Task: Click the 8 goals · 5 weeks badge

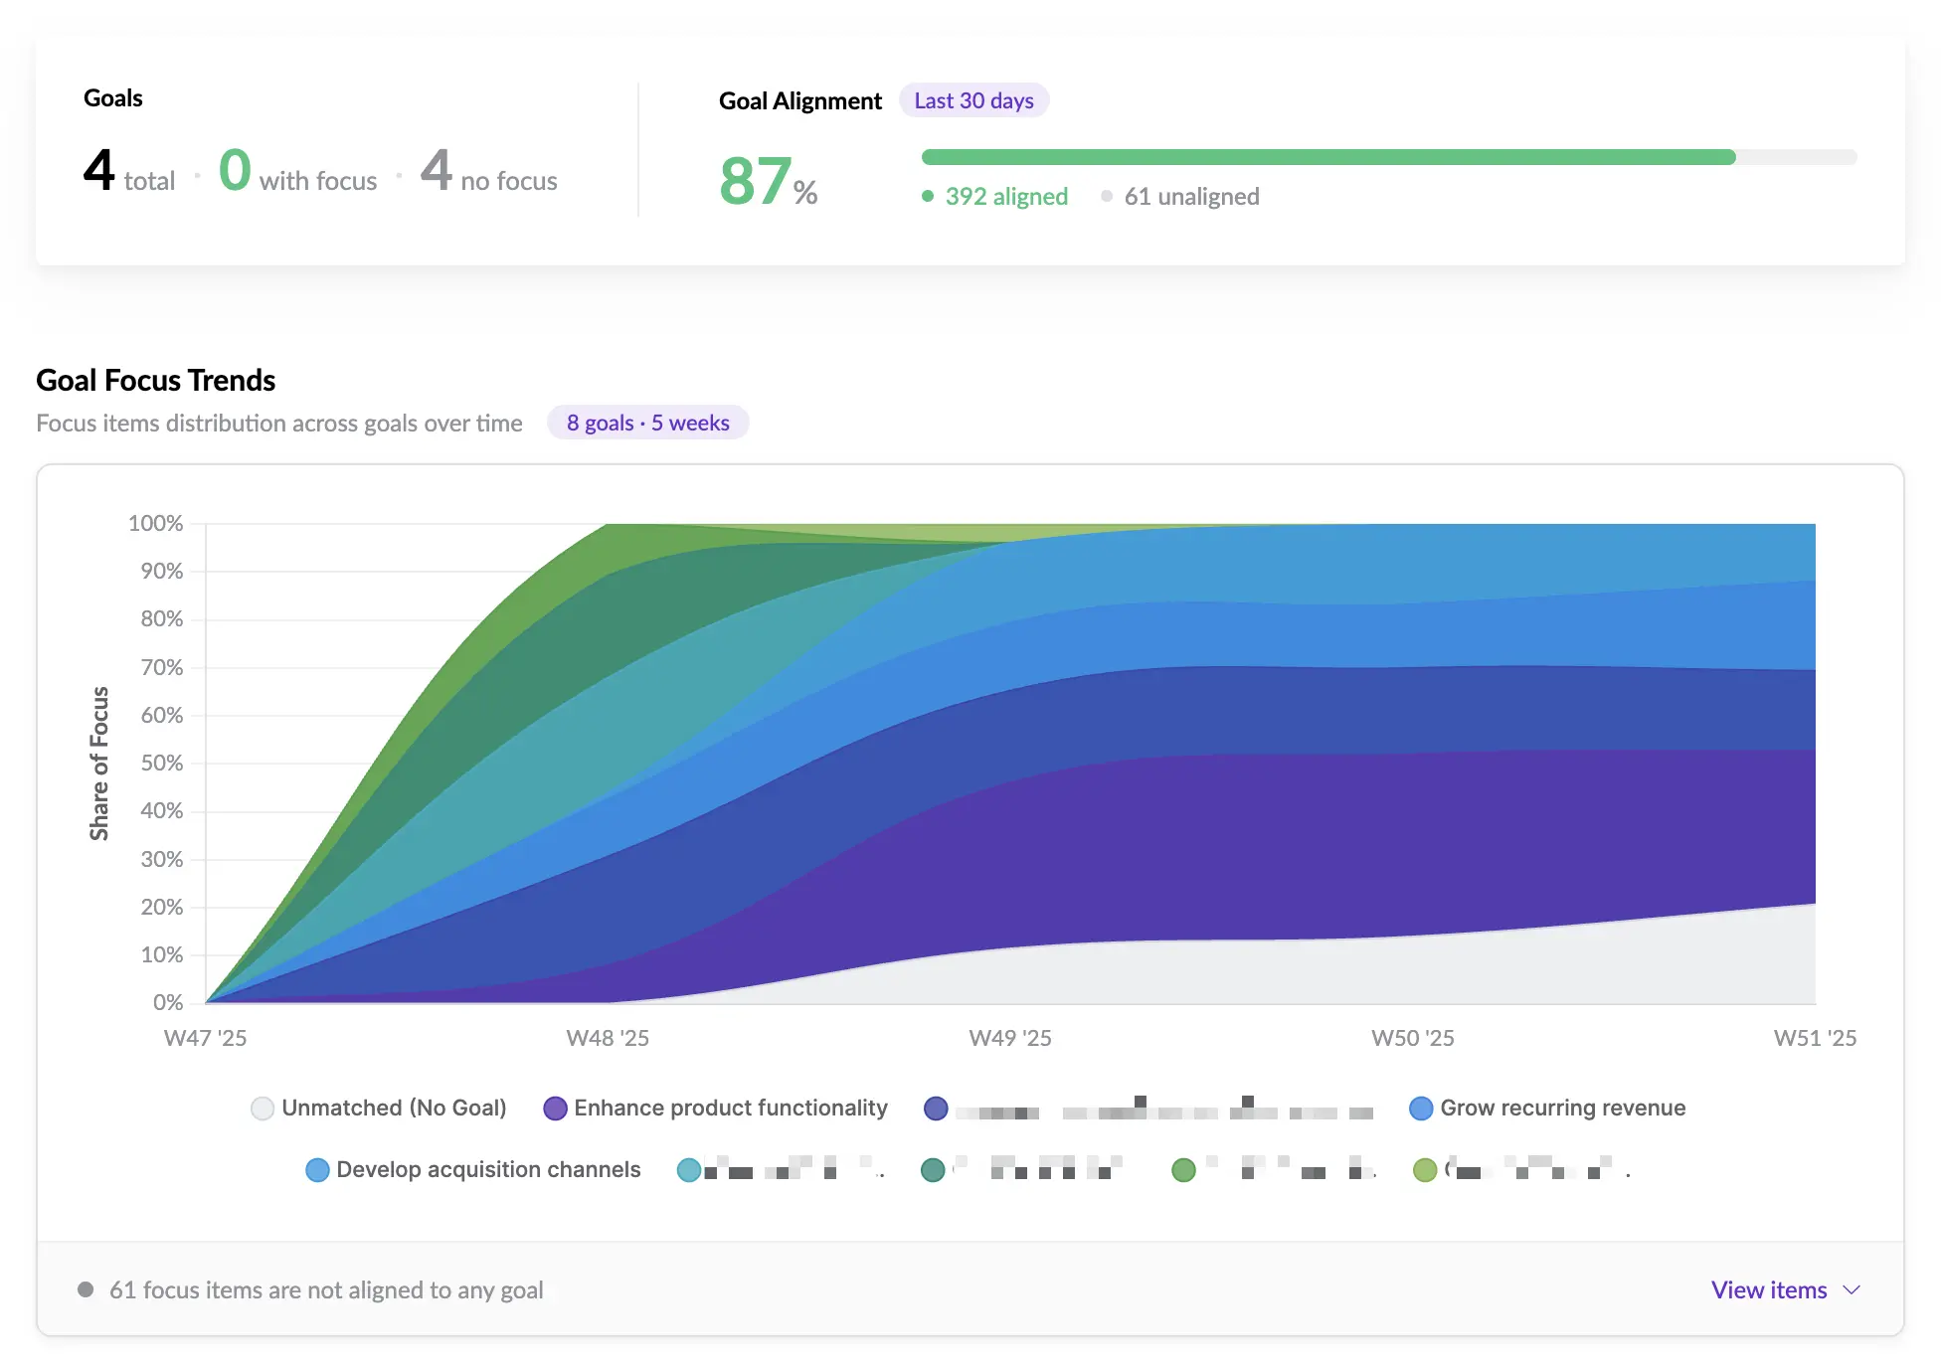Action: point(647,423)
